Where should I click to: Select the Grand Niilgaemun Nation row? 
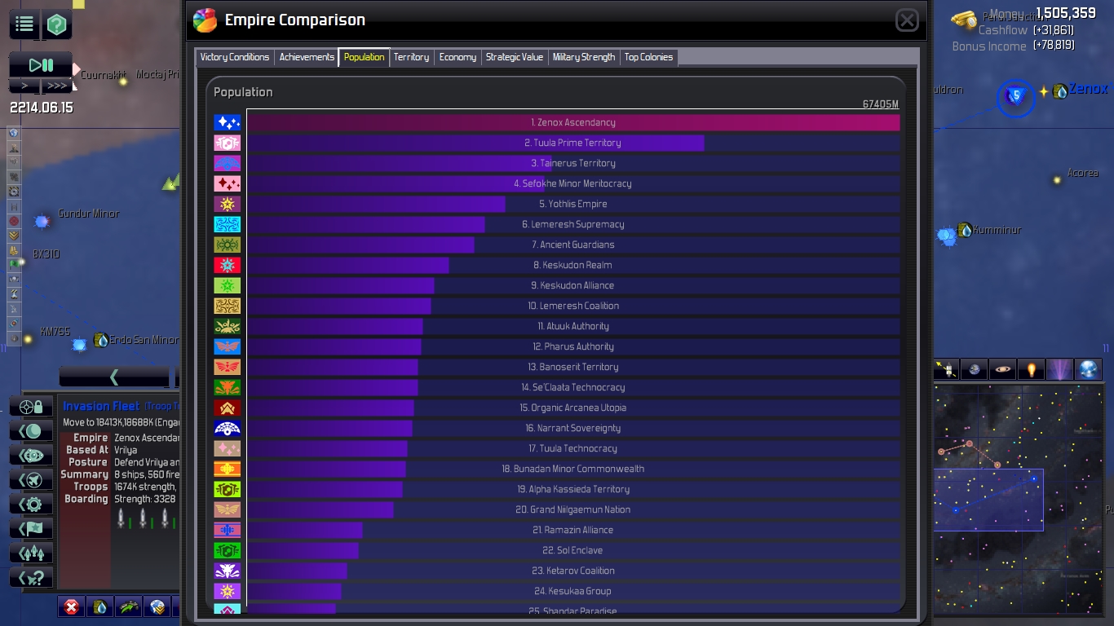[x=573, y=509]
